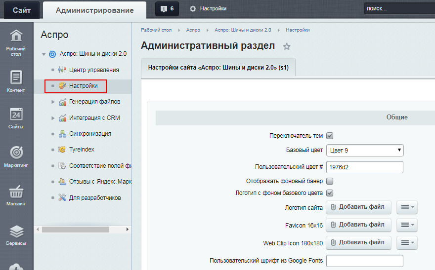Click the Аспро: Шины и диски spiral icon

pyautogui.click(x=52, y=54)
